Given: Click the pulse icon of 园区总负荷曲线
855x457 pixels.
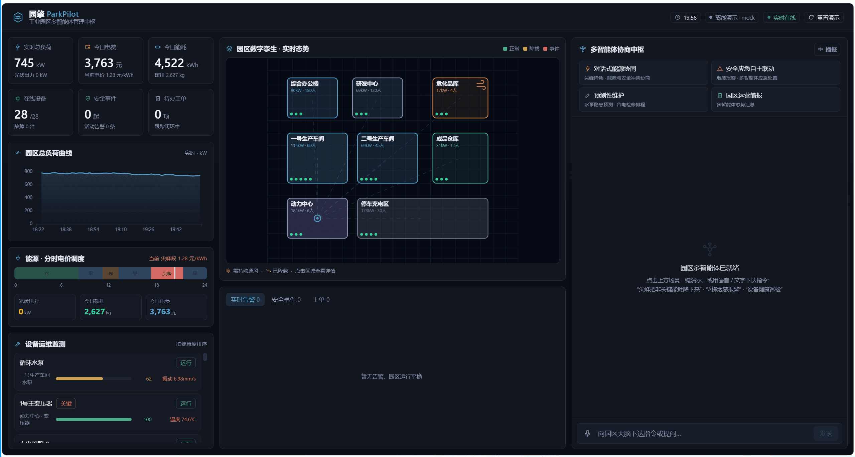Looking at the screenshot, I should pos(18,153).
